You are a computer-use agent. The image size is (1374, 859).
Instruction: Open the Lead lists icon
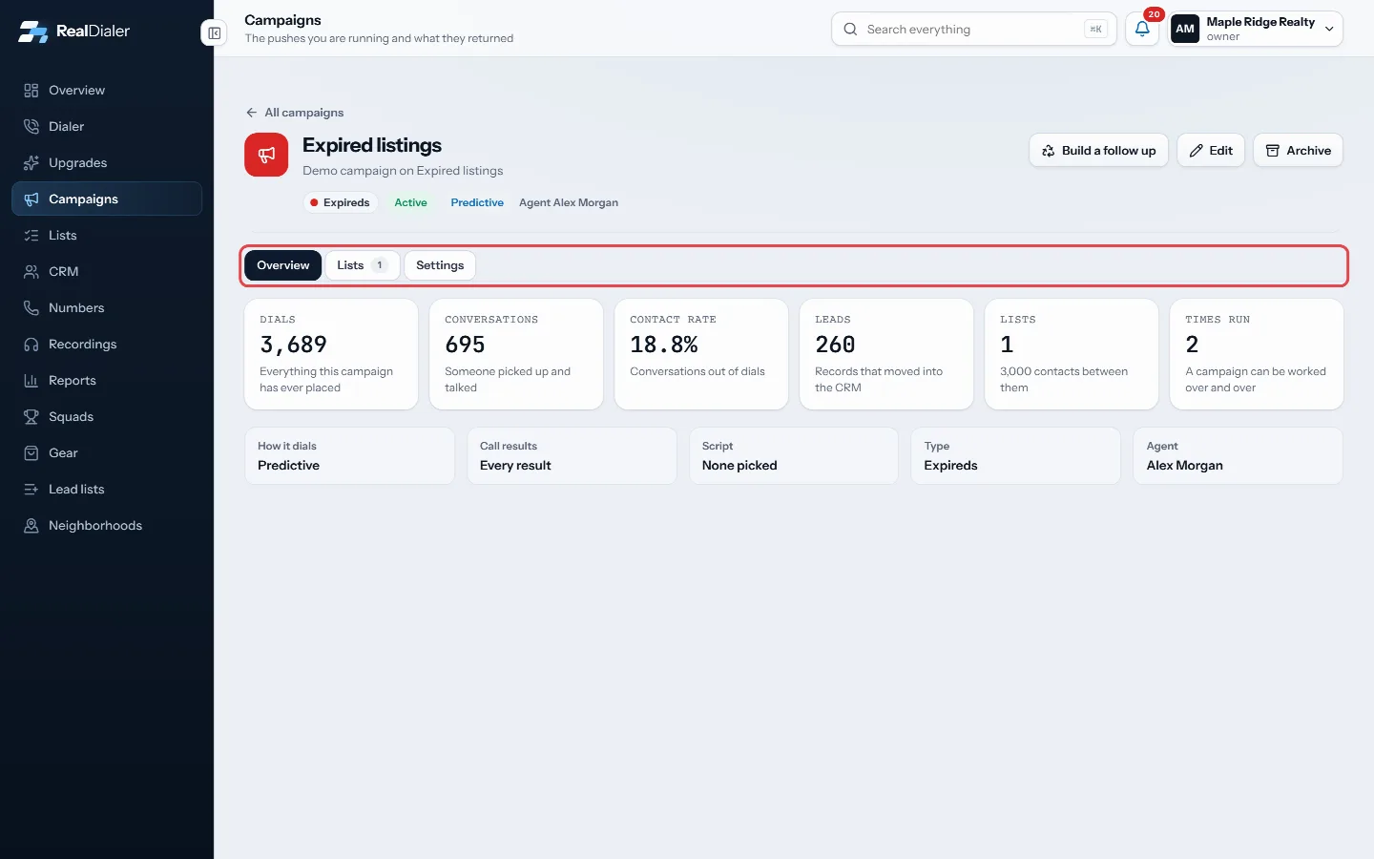coord(31,490)
